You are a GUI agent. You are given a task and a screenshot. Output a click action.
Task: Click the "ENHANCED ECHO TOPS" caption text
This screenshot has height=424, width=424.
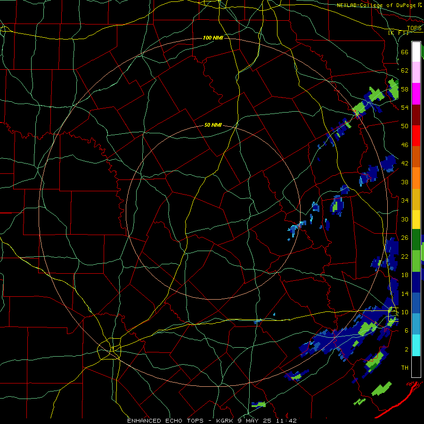[x=167, y=421]
